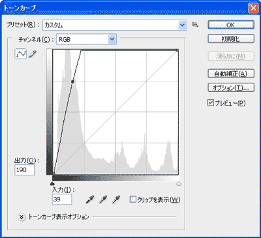Select the curve control point on the line
The image size is (261, 238).
72,82
